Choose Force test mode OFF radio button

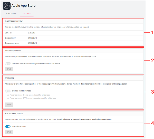[x=8, y=98]
